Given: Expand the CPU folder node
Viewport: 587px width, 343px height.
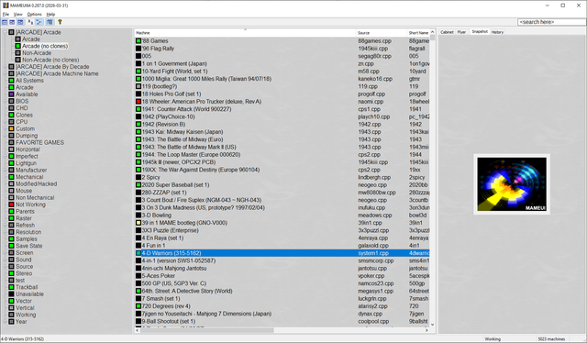Looking at the screenshot, I should click(6, 122).
